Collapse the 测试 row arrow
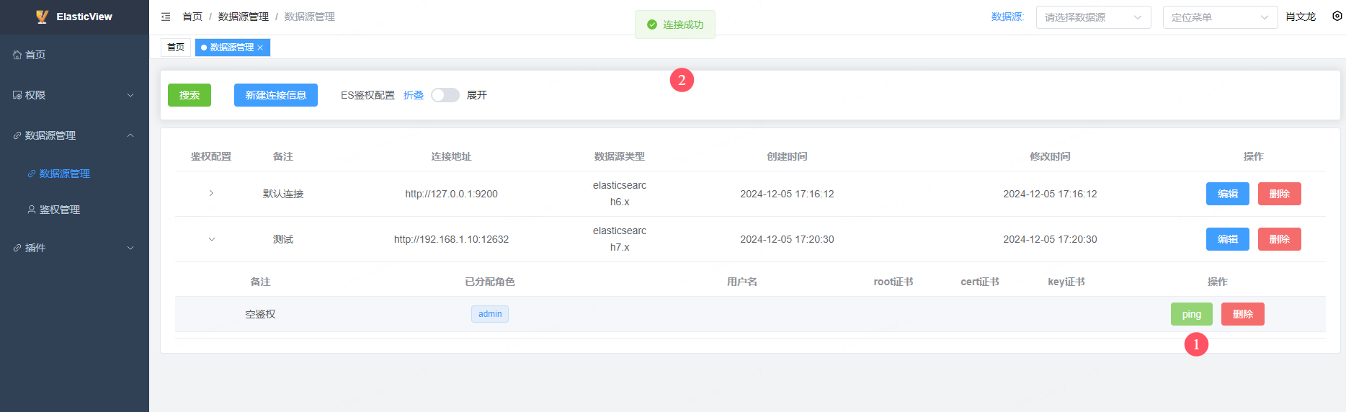The height and width of the screenshot is (412, 1346). 211,239
